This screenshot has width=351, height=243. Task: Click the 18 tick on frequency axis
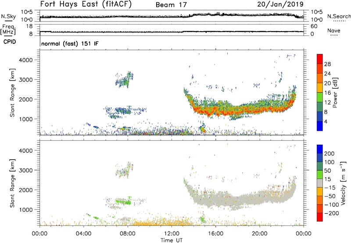click(x=30, y=26)
